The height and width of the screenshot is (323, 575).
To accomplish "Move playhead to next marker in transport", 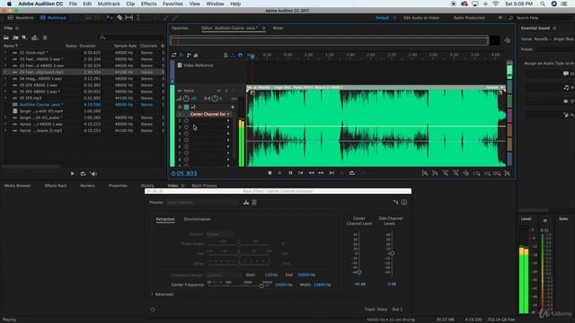I will [332, 173].
